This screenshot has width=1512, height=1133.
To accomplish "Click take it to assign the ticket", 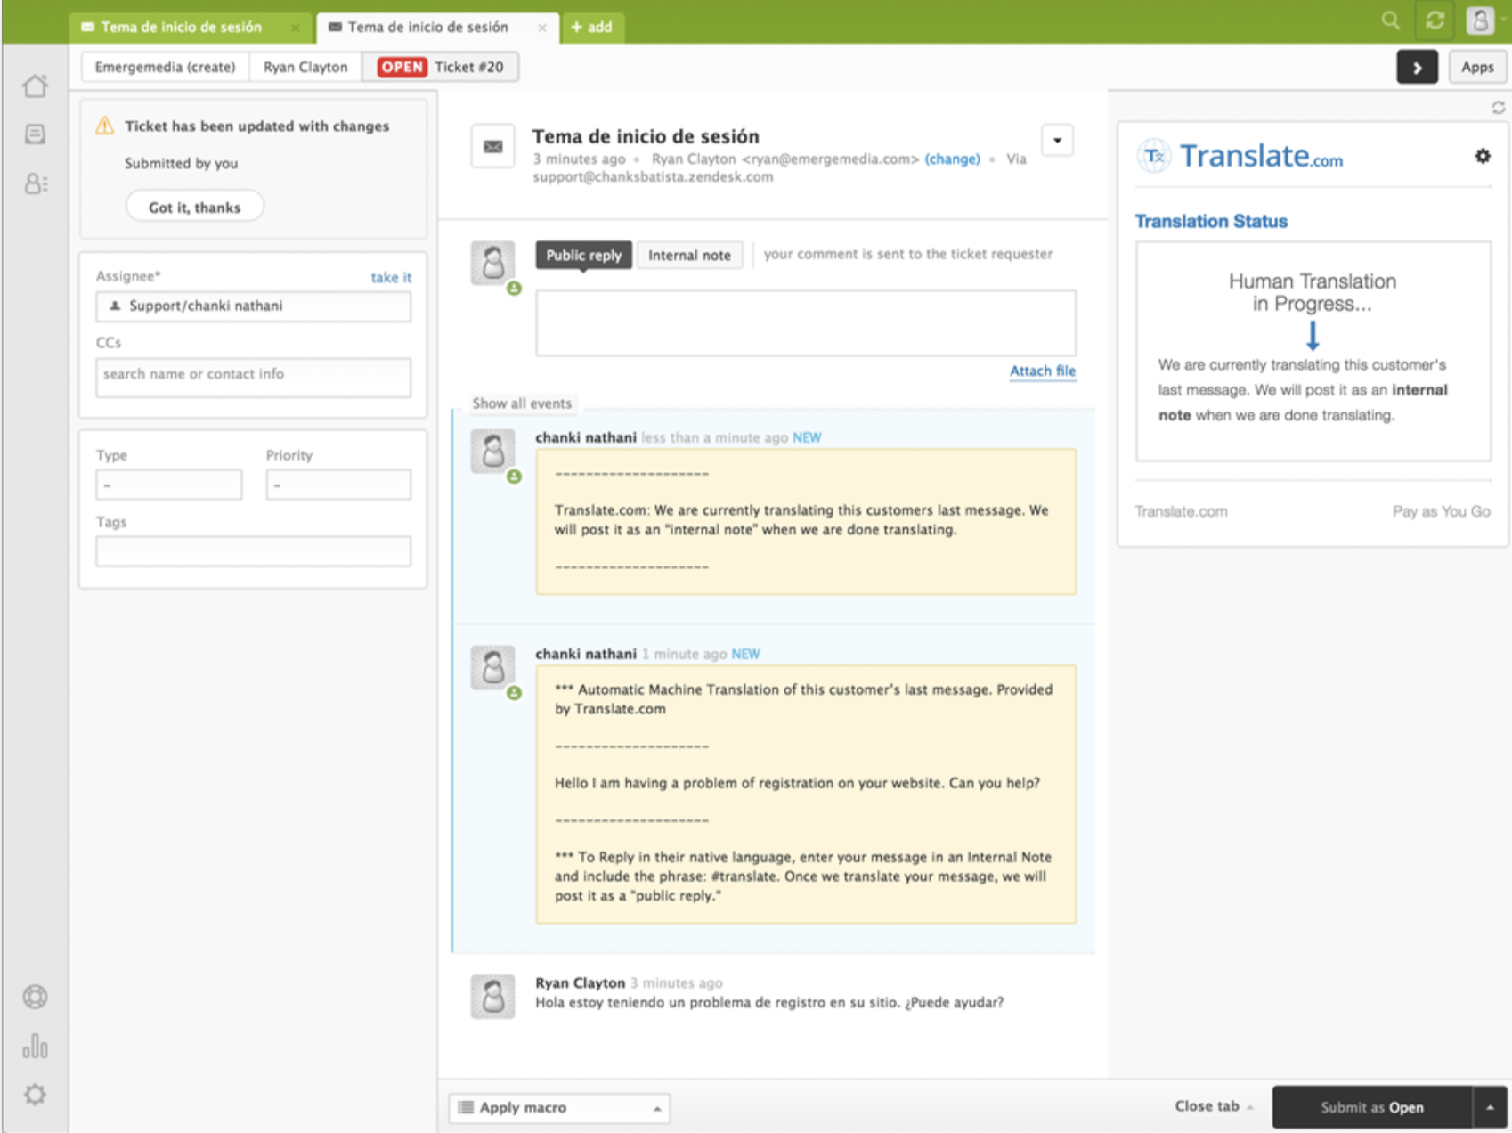I will tap(391, 277).
